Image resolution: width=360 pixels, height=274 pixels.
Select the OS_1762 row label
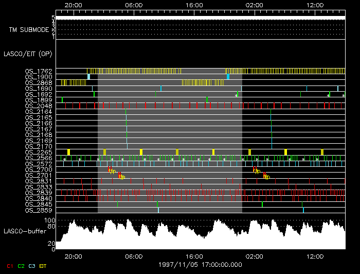(39, 71)
